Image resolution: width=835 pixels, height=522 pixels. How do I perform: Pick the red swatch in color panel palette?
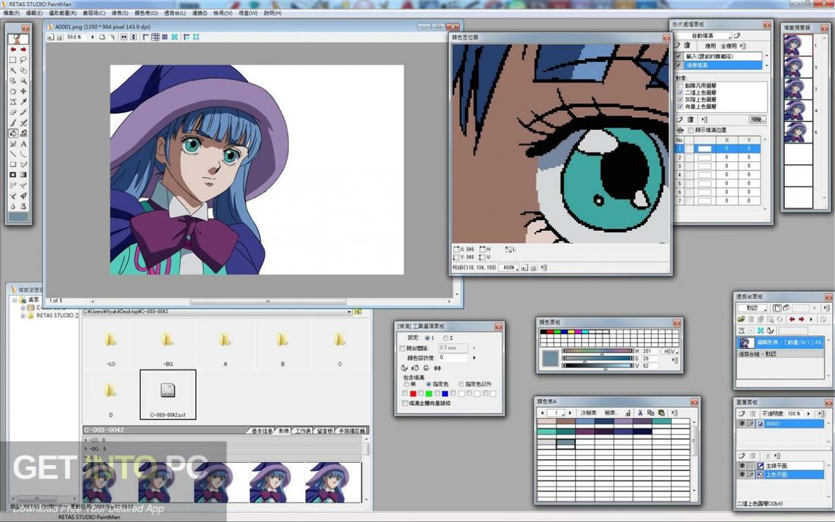[x=549, y=332]
